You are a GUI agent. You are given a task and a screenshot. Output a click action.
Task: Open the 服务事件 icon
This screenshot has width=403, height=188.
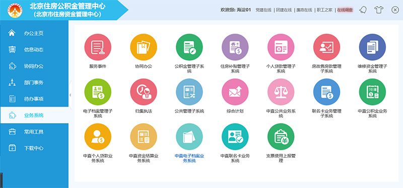coord(98,47)
